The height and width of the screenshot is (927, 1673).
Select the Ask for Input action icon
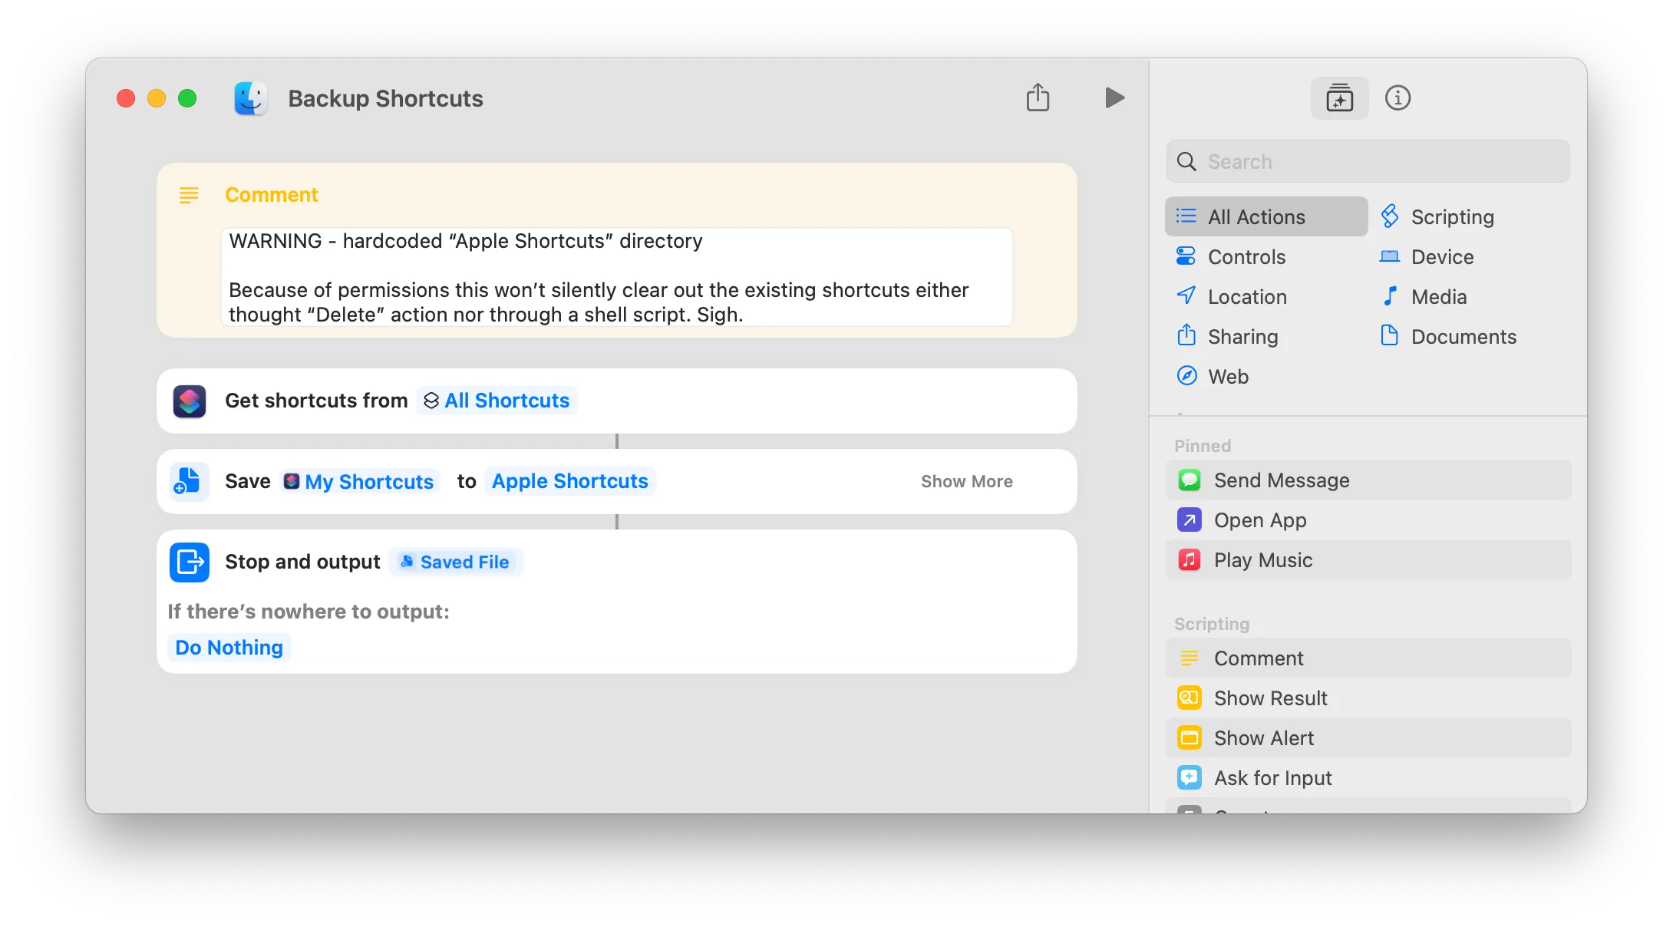click(1189, 777)
